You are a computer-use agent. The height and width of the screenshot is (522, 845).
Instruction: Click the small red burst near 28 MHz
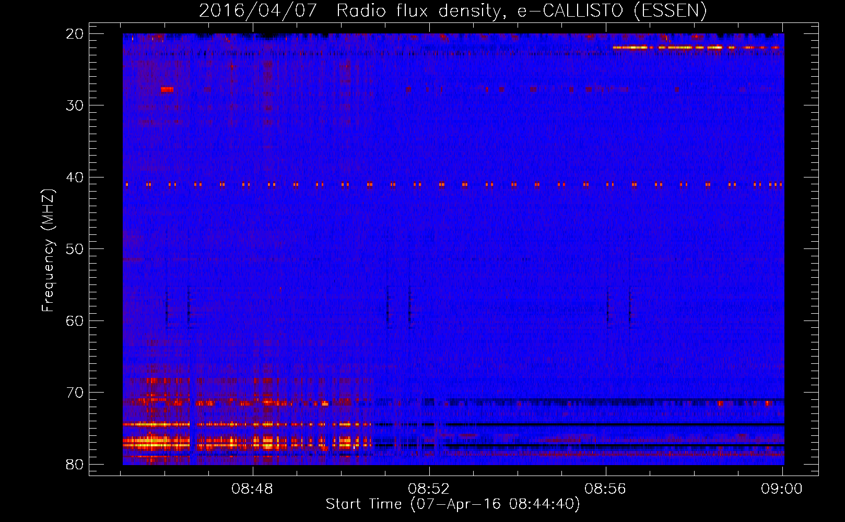click(167, 89)
